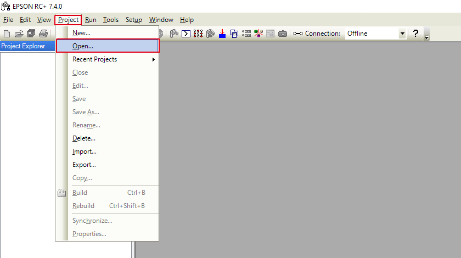Choose Synchronize... in Project menu
This screenshot has width=461, height=258.
click(108, 221)
